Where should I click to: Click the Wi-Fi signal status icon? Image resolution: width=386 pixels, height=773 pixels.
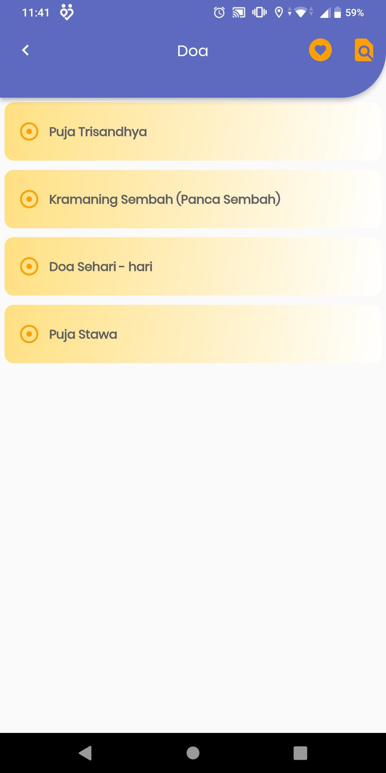[301, 13]
